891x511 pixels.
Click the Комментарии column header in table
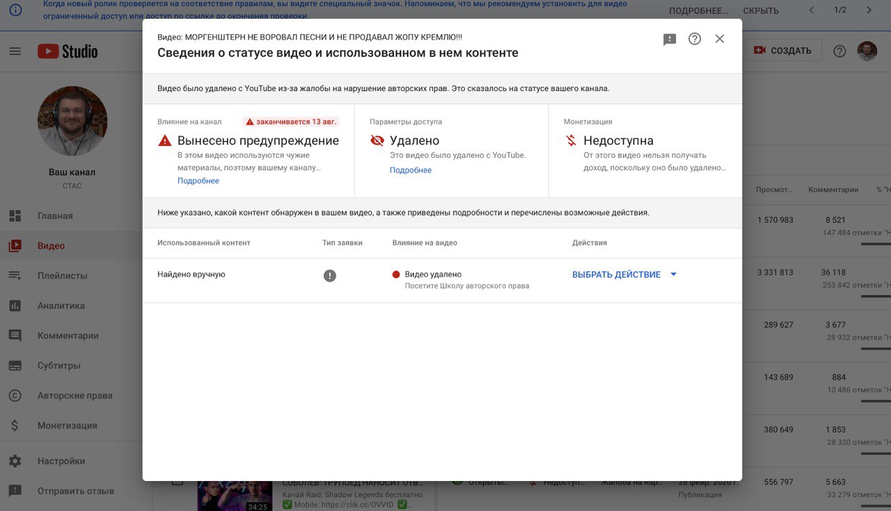click(833, 190)
